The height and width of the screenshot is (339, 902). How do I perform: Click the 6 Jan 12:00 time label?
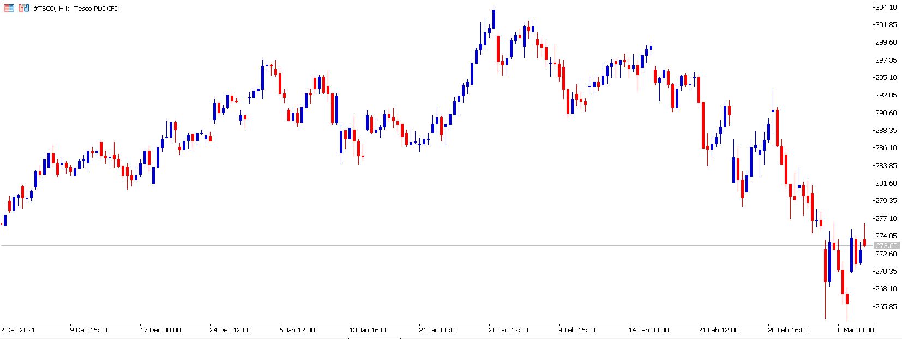pos(297,330)
